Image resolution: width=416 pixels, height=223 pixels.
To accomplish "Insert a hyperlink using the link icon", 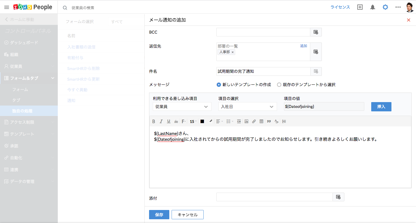I will 254,121.
